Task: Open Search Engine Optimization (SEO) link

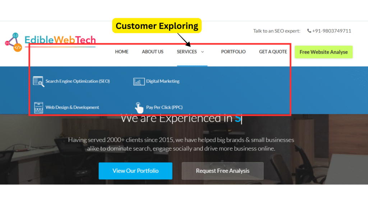Action: click(78, 81)
